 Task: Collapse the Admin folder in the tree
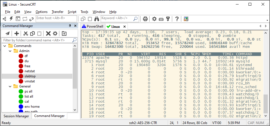(10, 51)
